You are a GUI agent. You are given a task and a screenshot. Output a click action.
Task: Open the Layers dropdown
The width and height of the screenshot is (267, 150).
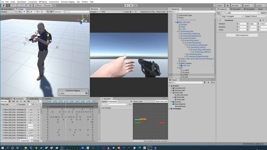pyautogui.click(x=248, y=5)
